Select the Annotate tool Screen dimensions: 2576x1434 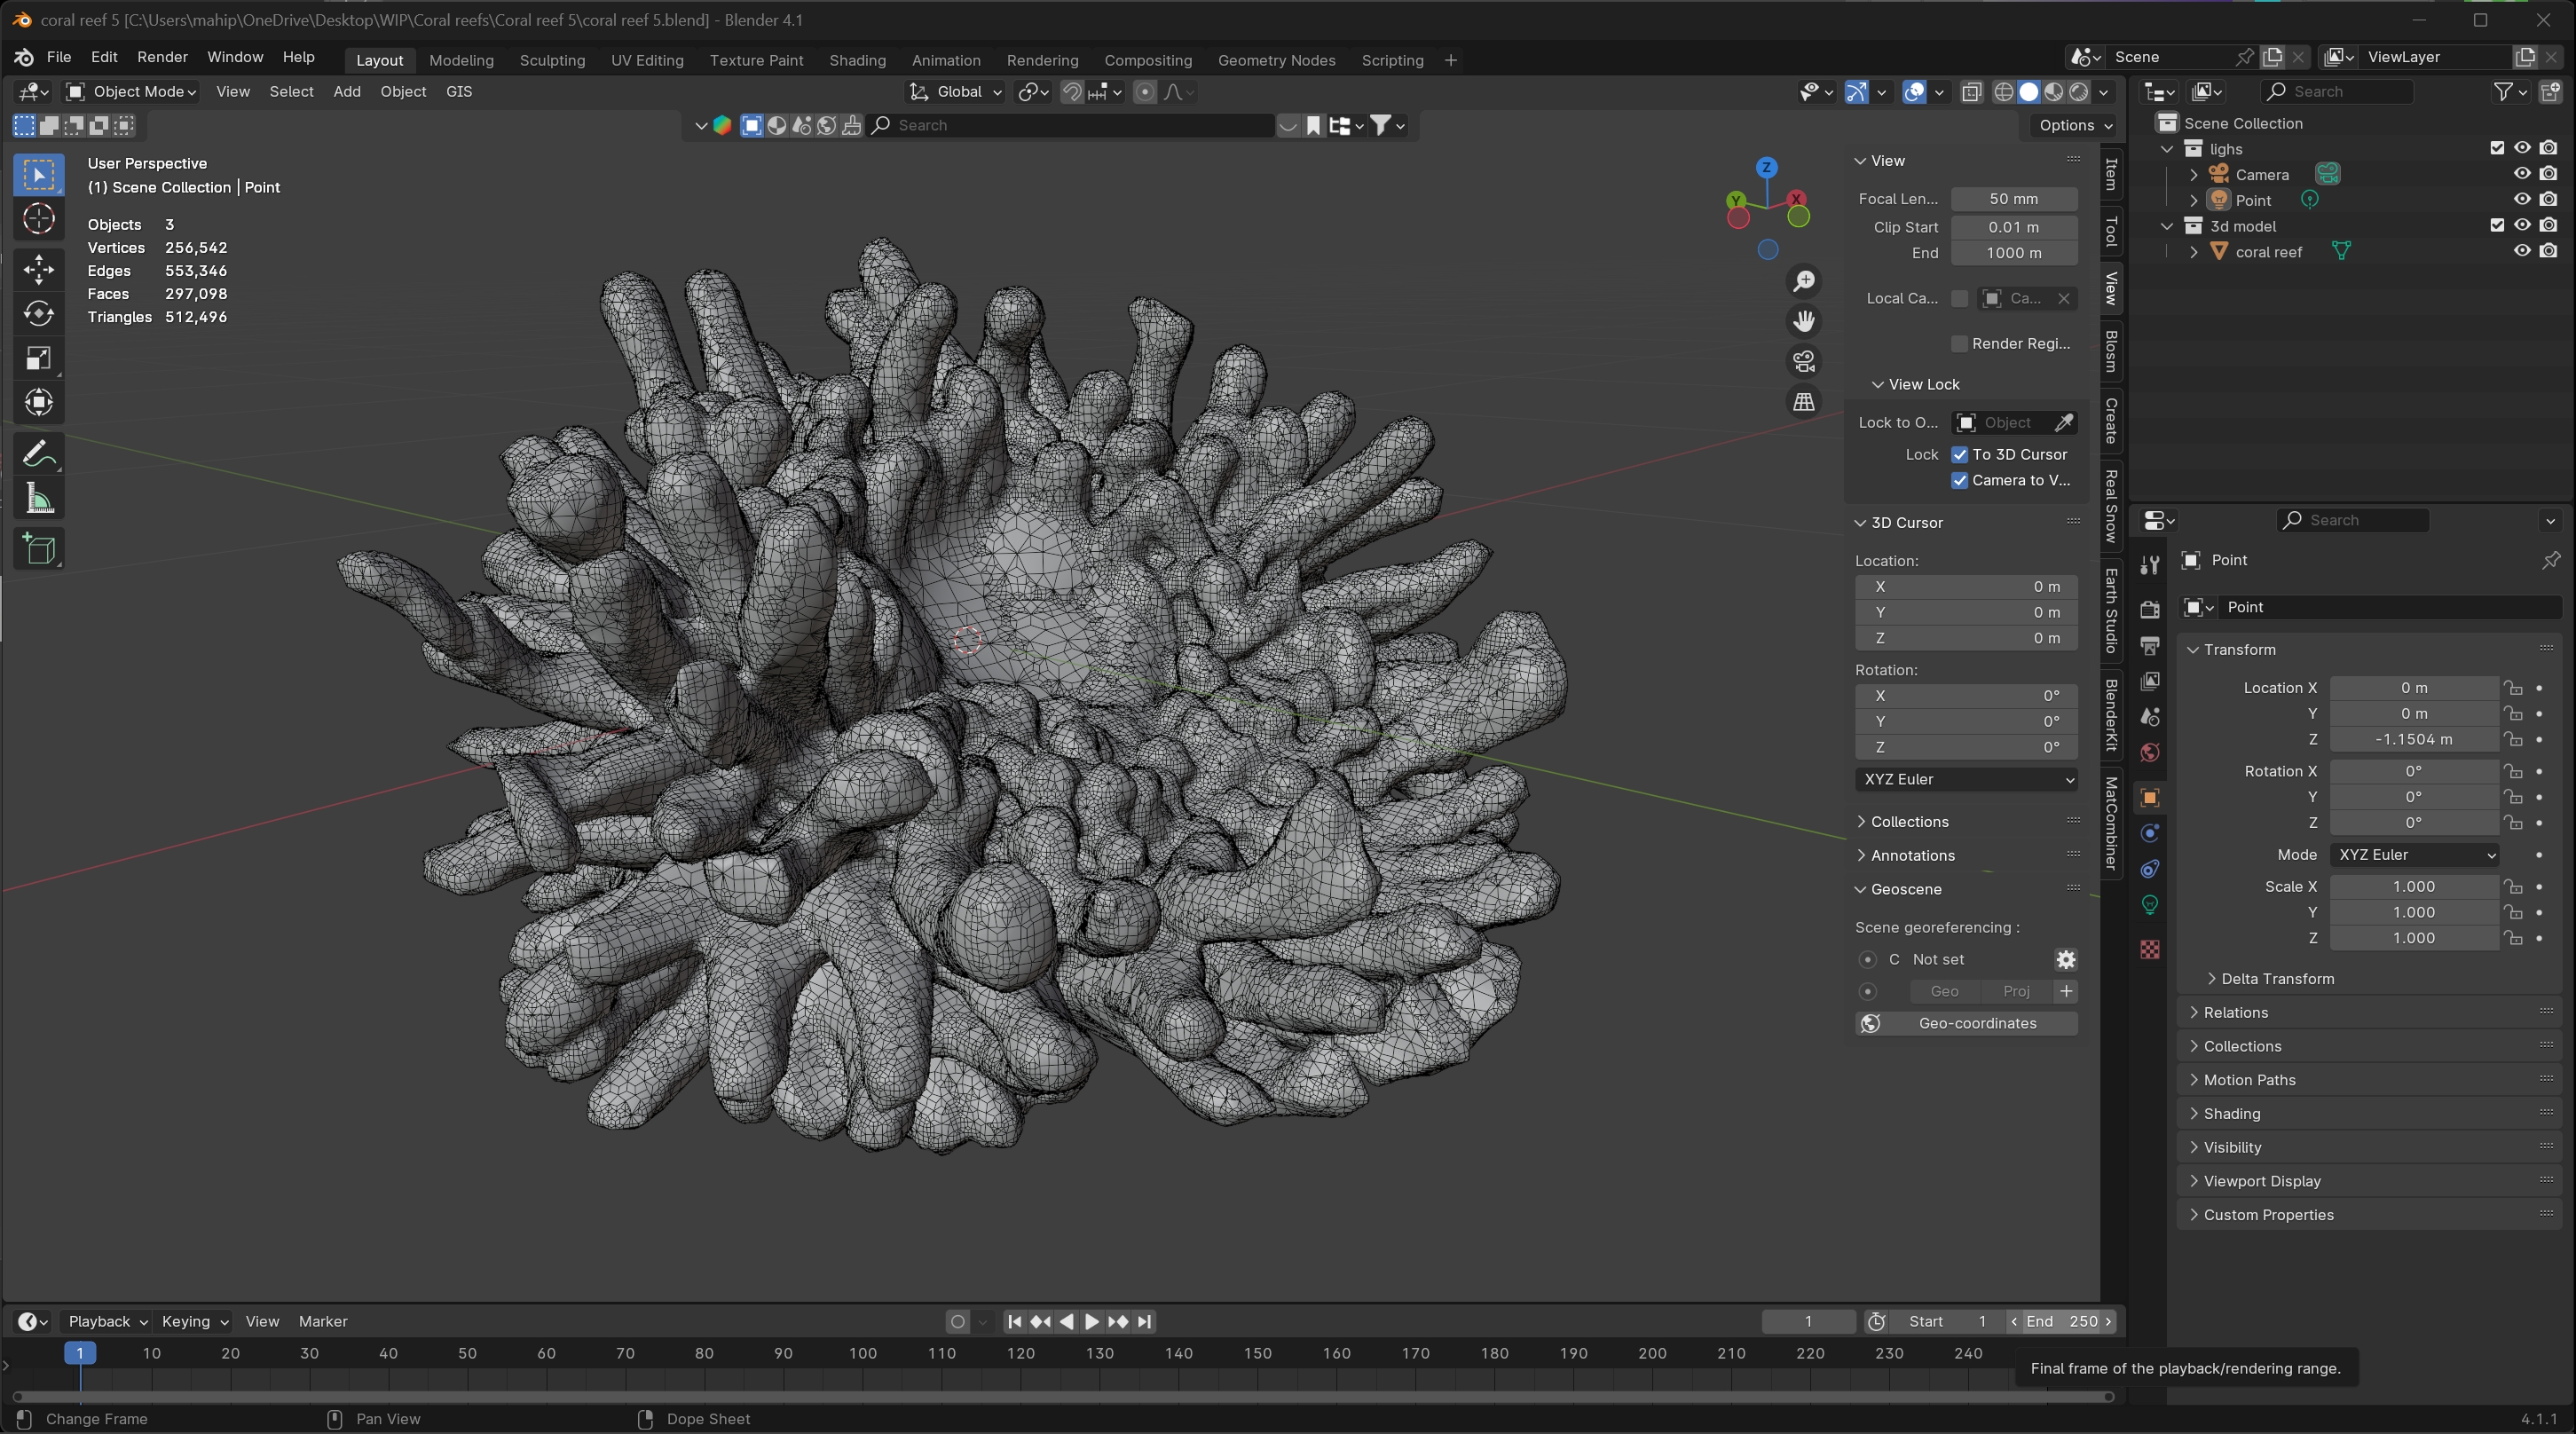point(39,455)
